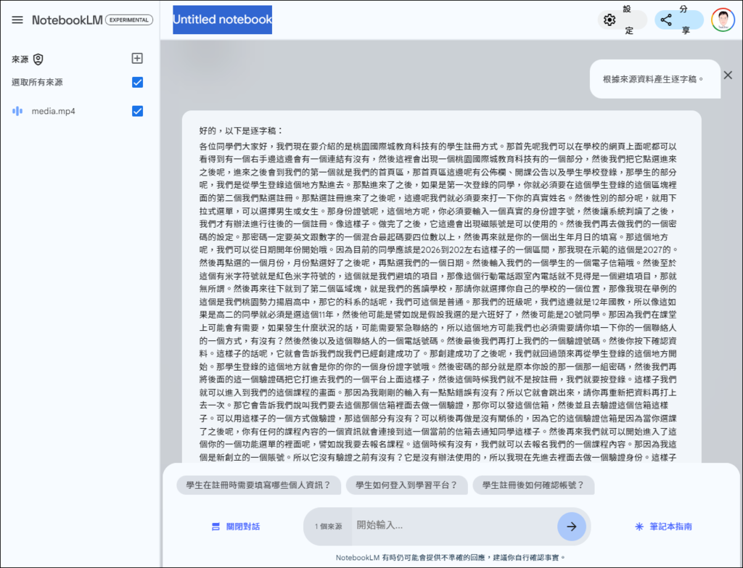Open the media.mp4 source

54,111
